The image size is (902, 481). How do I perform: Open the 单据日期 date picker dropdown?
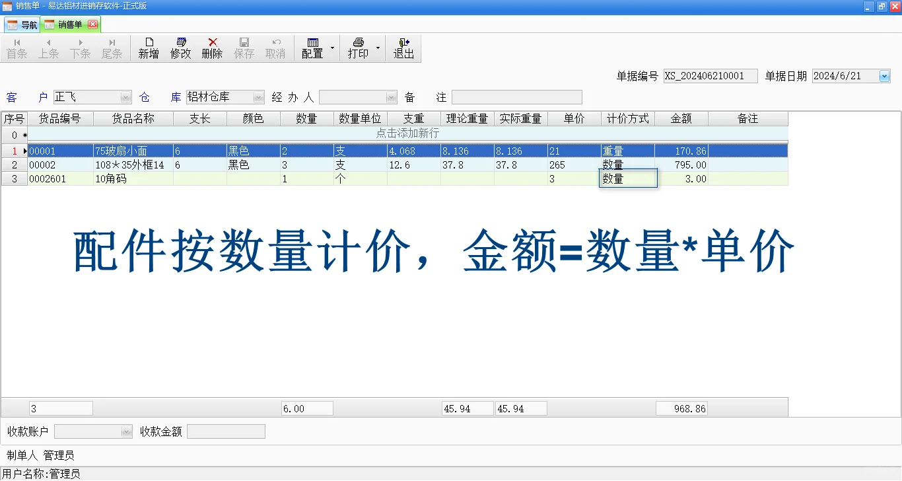click(x=883, y=75)
